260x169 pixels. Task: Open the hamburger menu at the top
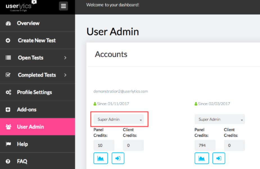63,6
